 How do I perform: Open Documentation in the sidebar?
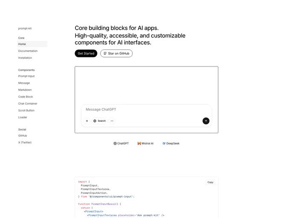tap(28, 51)
